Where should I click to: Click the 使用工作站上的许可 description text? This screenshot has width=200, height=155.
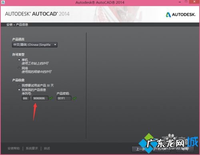coord(35,64)
